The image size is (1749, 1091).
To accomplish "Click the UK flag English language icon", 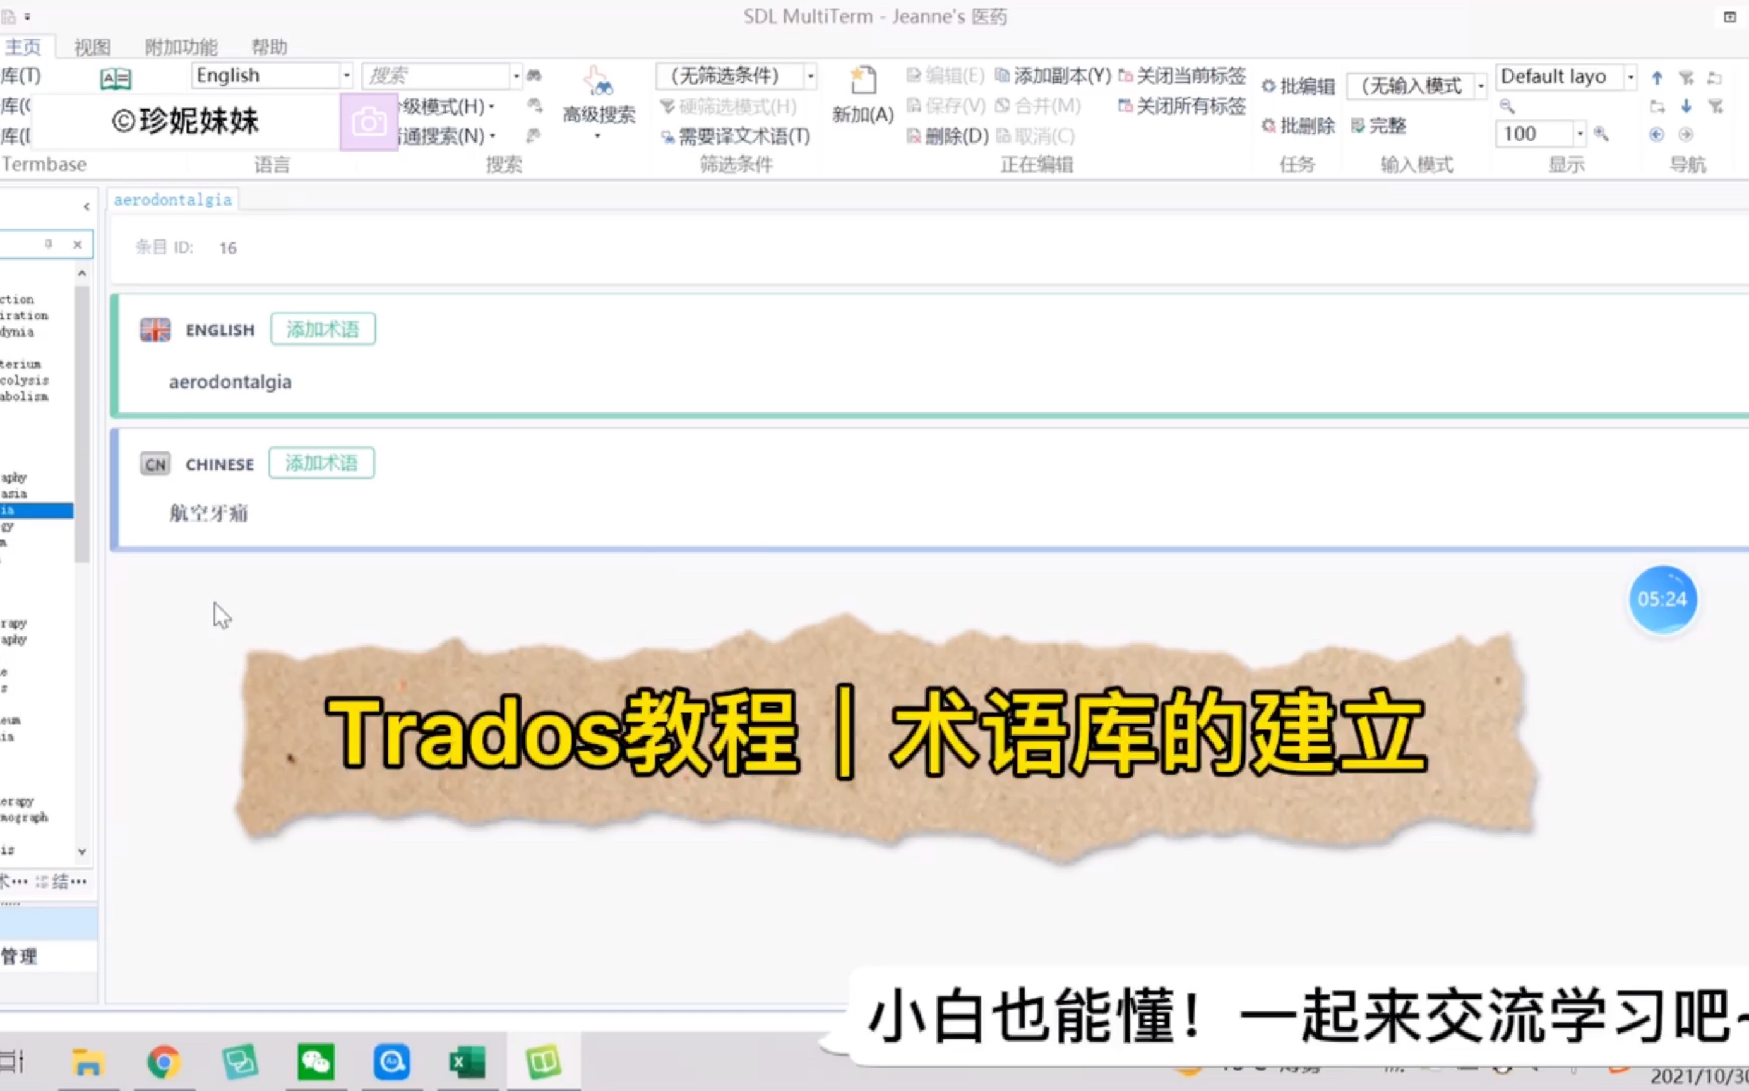I will pos(155,330).
